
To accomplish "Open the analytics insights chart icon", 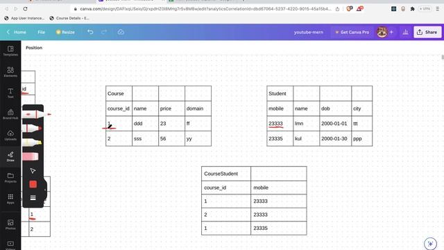I will click(405, 32).
